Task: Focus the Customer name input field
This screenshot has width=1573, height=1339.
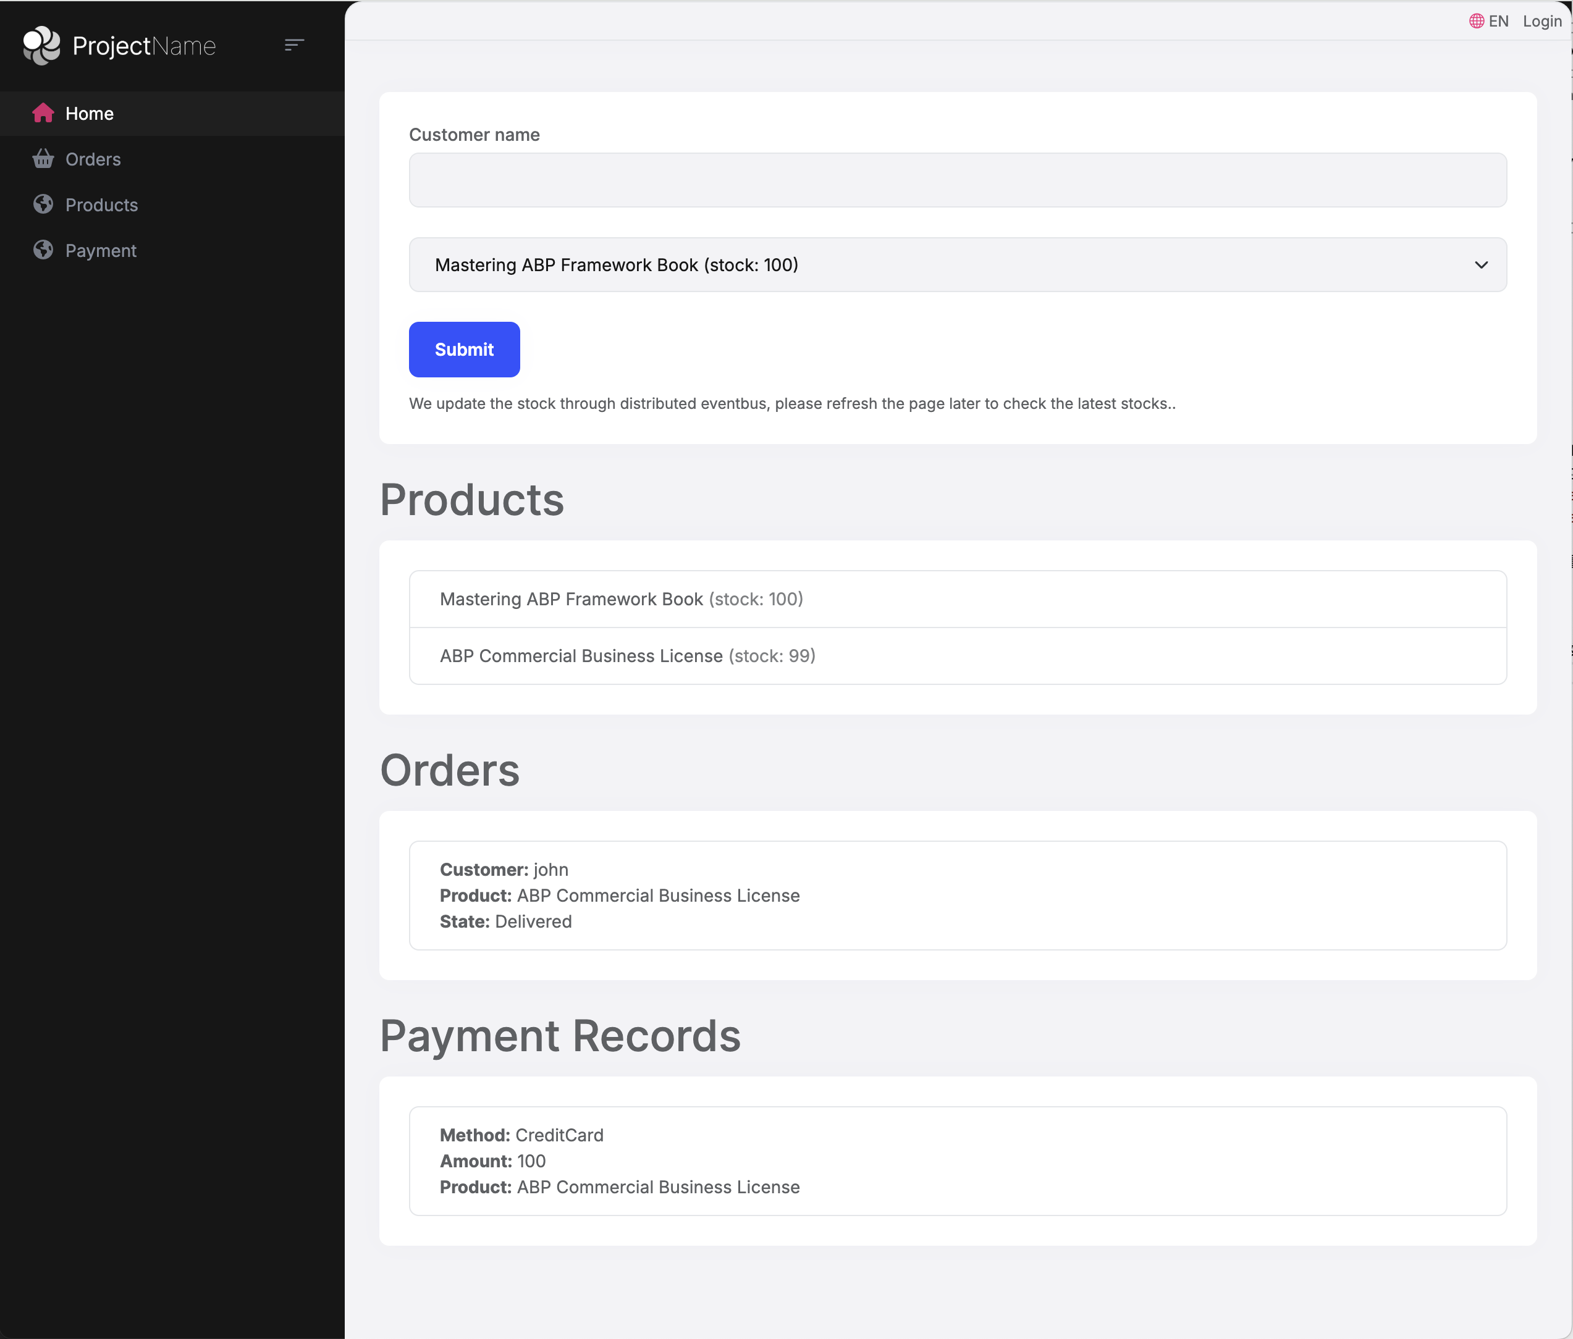Action: [956, 180]
